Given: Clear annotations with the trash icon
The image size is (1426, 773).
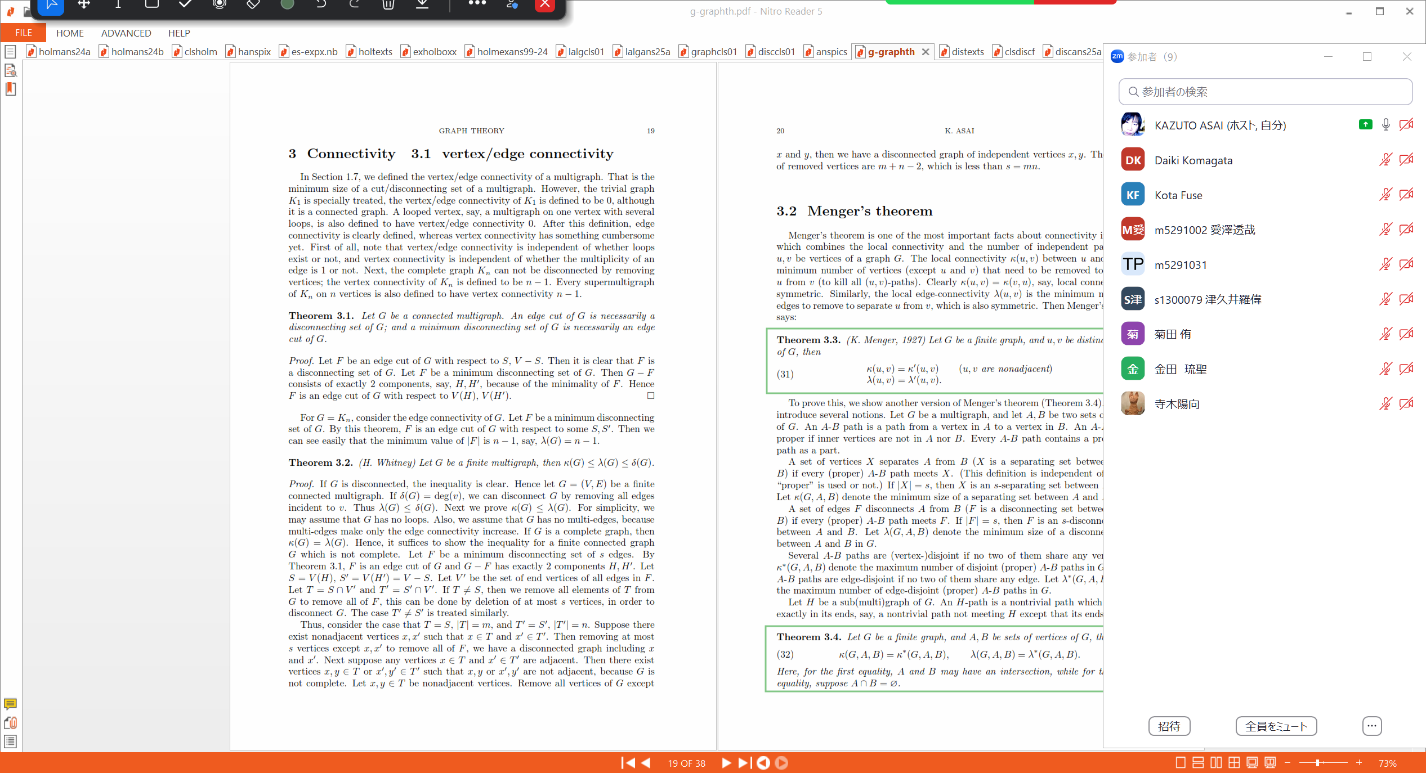Looking at the screenshot, I should (x=388, y=5).
